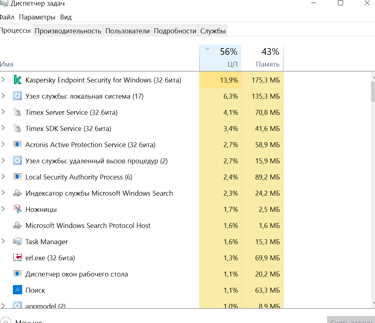The width and height of the screenshot is (375, 323).
Task: Click the Снять задачу button
Action: tap(351, 320)
